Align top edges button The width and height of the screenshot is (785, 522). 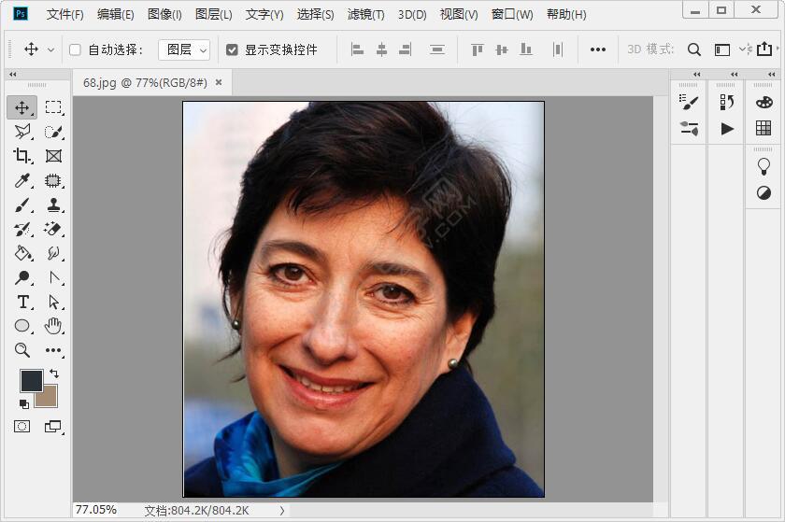[478, 49]
